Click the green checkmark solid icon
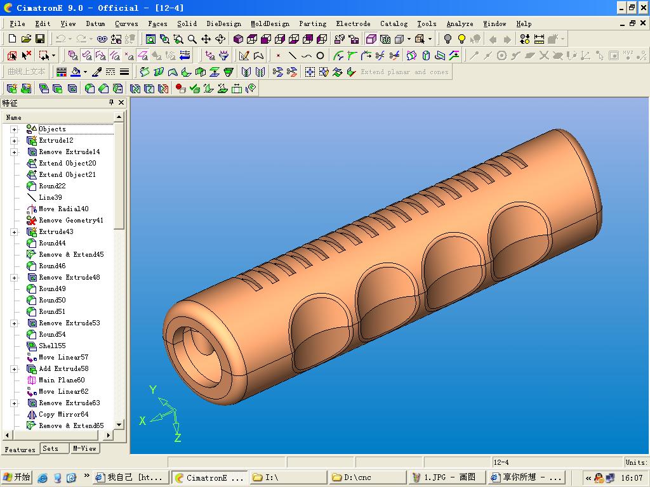Image resolution: width=650 pixels, height=487 pixels. pos(194,88)
